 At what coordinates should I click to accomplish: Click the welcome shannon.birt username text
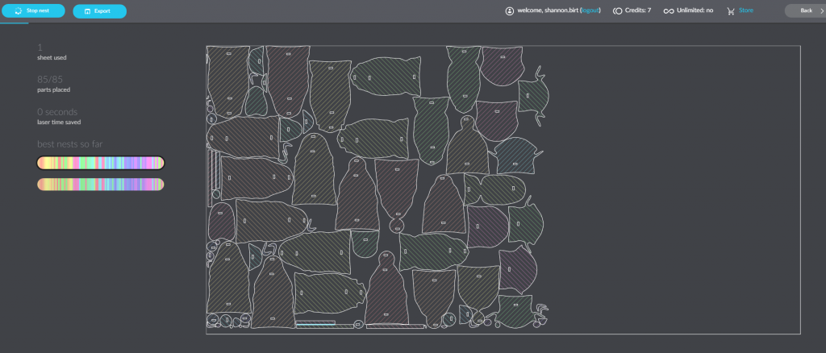pos(548,10)
